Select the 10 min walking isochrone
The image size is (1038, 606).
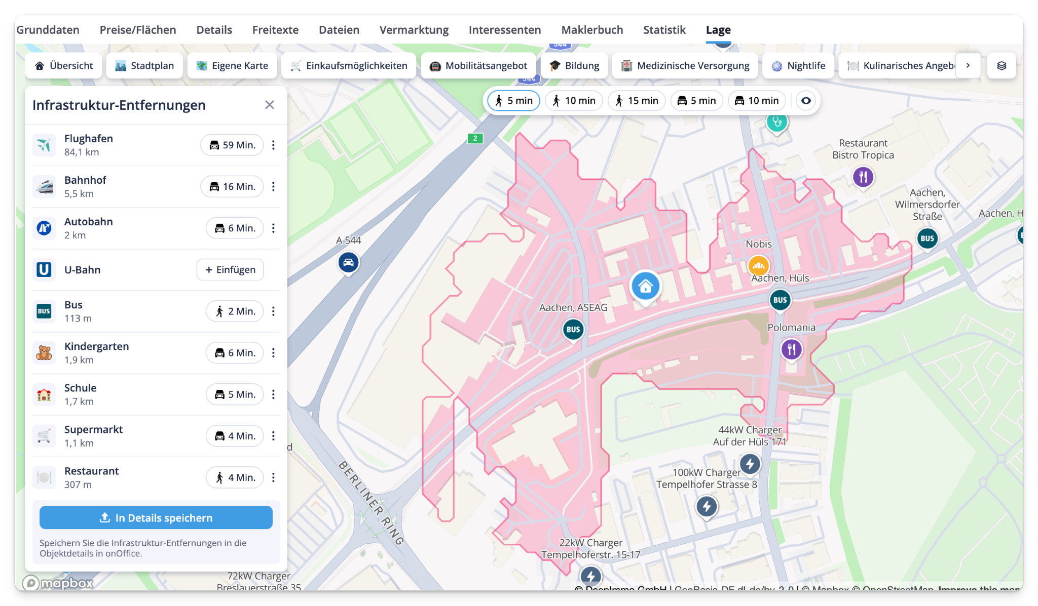(574, 101)
